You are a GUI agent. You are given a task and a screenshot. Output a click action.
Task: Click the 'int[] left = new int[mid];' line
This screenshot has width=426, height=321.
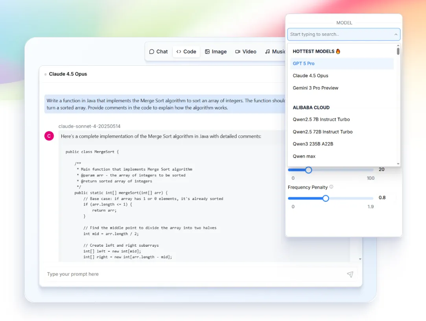point(112,251)
